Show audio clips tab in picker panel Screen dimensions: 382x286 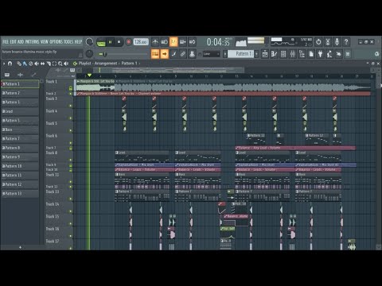click(20, 75)
